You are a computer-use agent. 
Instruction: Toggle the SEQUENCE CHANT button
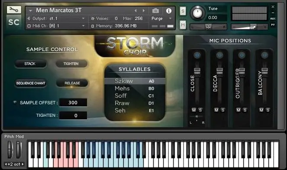(31, 83)
